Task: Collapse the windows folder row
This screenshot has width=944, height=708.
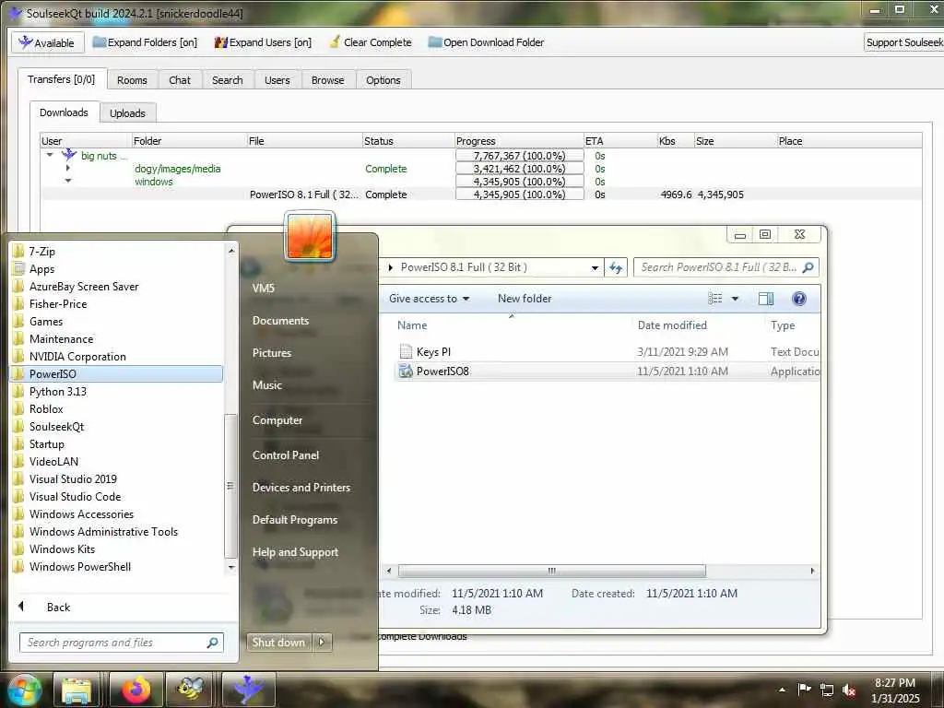Action: [68, 181]
